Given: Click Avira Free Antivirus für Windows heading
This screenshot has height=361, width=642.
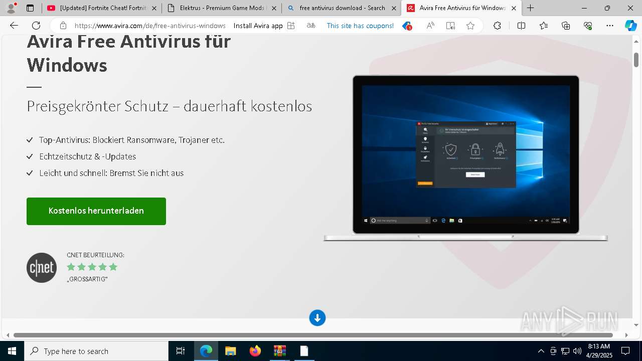Looking at the screenshot, I should click(129, 53).
